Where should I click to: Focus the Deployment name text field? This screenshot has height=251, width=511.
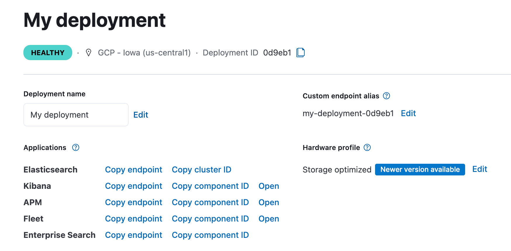tap(76, 115)
